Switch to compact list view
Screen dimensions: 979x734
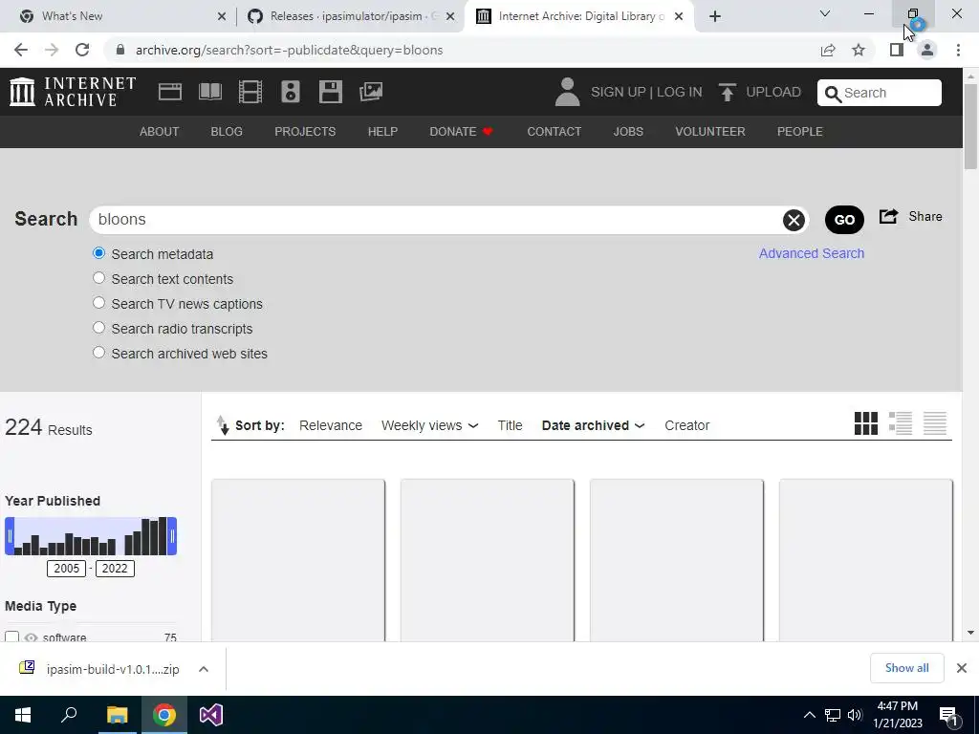coord(935,423)
